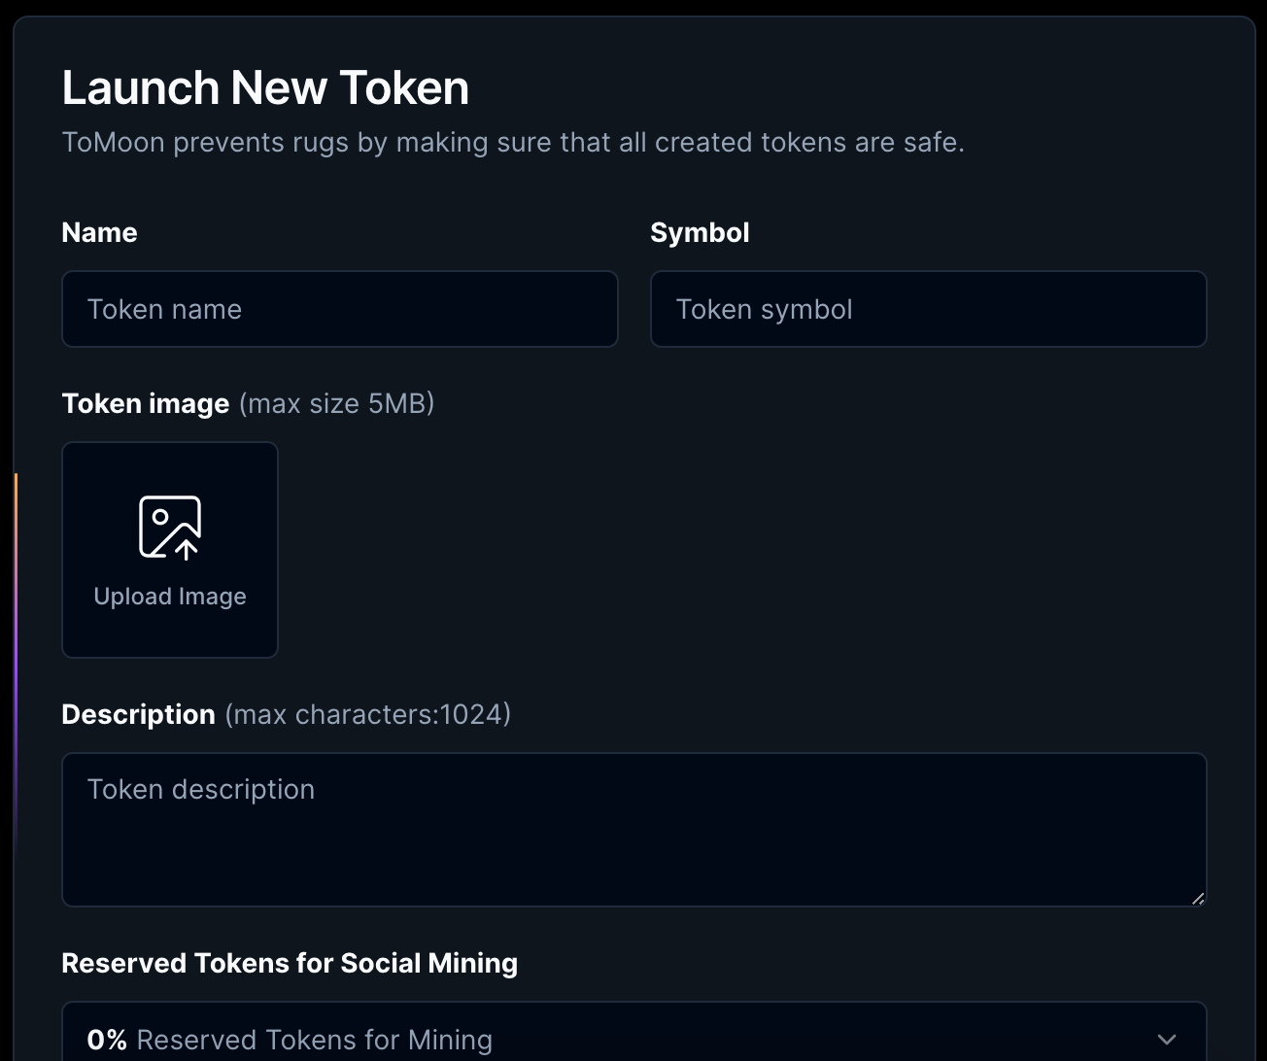Click the 'Token image' label
Viewport: 1267px width, 1061px height.
click(146, 403)
